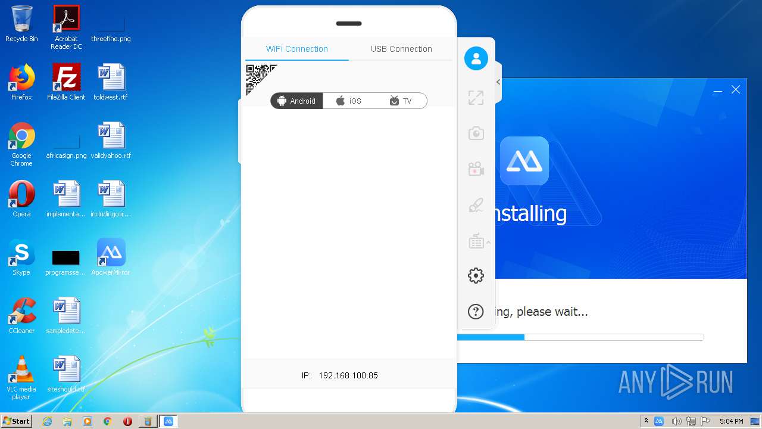Click the QR code image
Screen dimensions: 762x429
coord(261,79)
